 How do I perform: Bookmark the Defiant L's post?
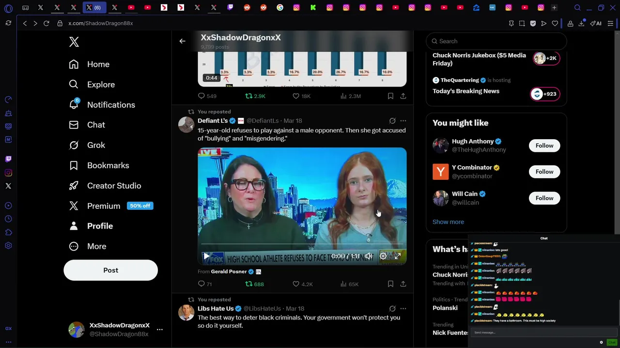(390, 284)
